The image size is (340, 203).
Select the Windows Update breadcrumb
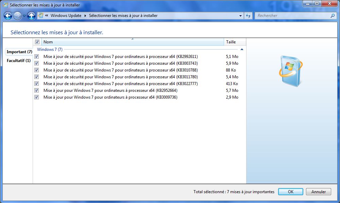point(66,16)
